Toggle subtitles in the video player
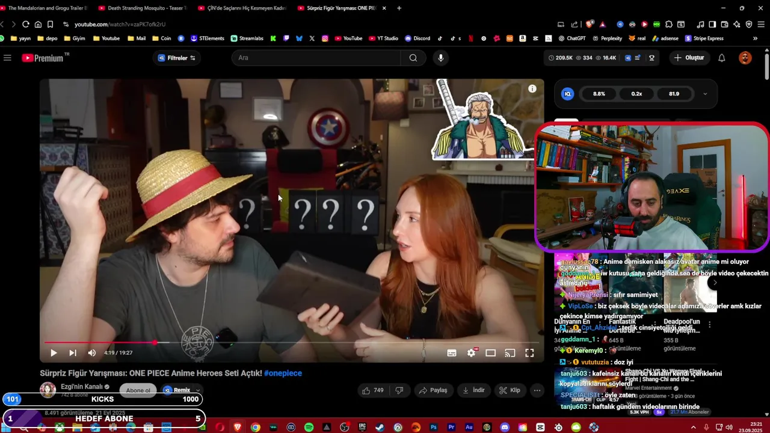 coord(452,353)
